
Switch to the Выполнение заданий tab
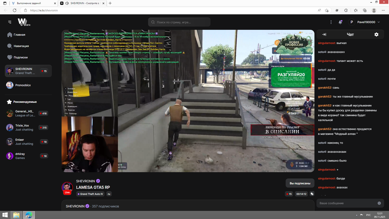click(33, 3)
